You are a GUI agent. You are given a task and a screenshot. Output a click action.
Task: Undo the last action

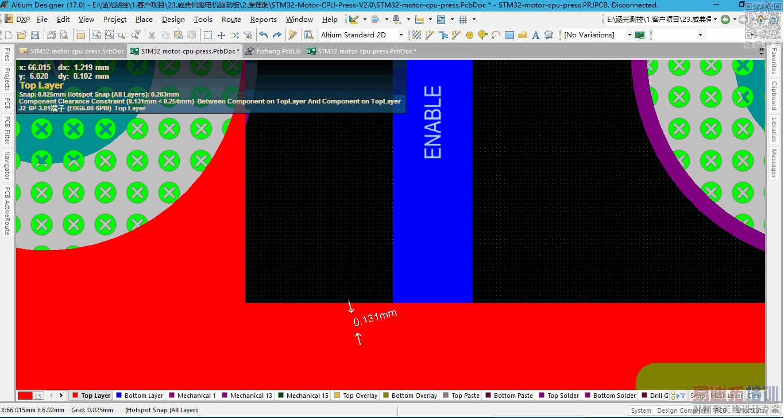click(x=264, y=35)
